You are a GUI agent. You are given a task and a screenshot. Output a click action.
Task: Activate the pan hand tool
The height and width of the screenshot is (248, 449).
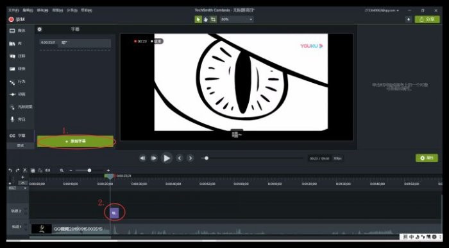(206, 19)
